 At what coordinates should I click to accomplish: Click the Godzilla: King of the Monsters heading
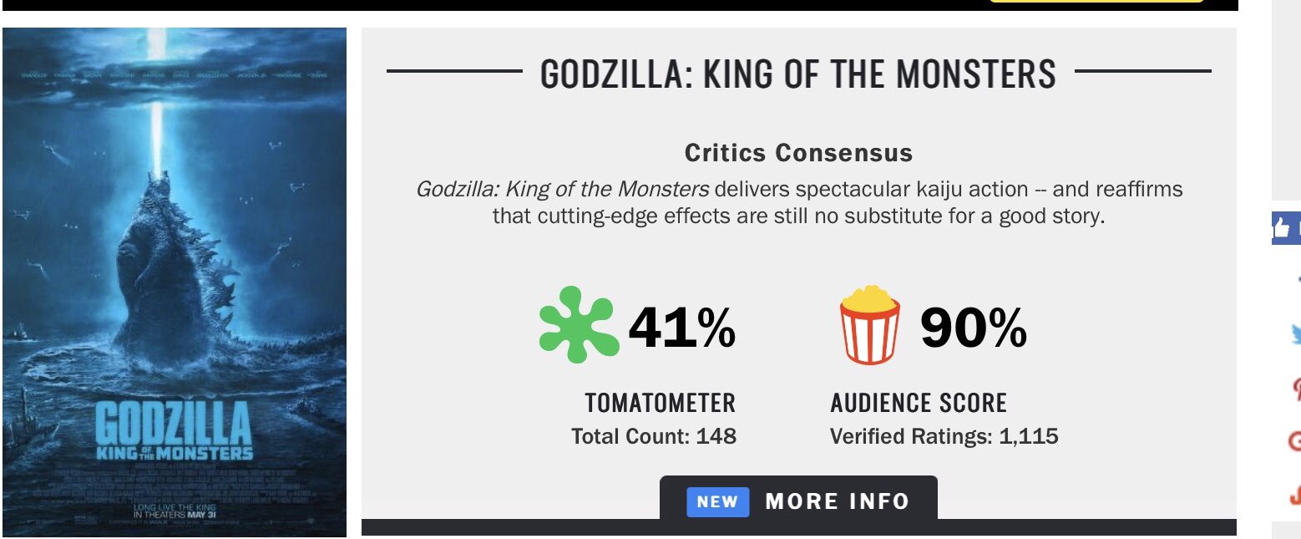point(797,74)
